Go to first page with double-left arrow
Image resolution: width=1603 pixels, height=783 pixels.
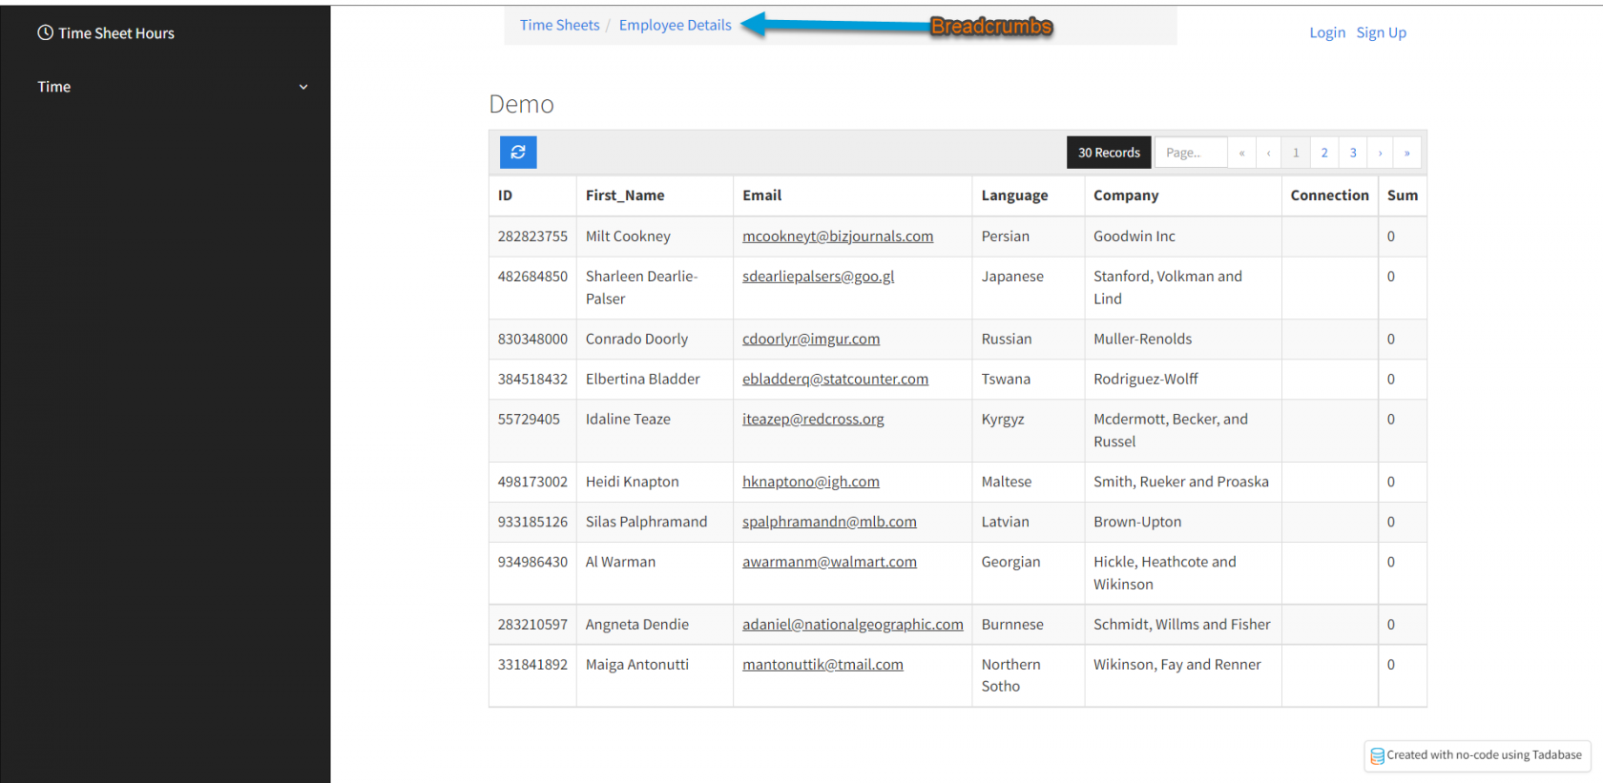[1241, 153]
